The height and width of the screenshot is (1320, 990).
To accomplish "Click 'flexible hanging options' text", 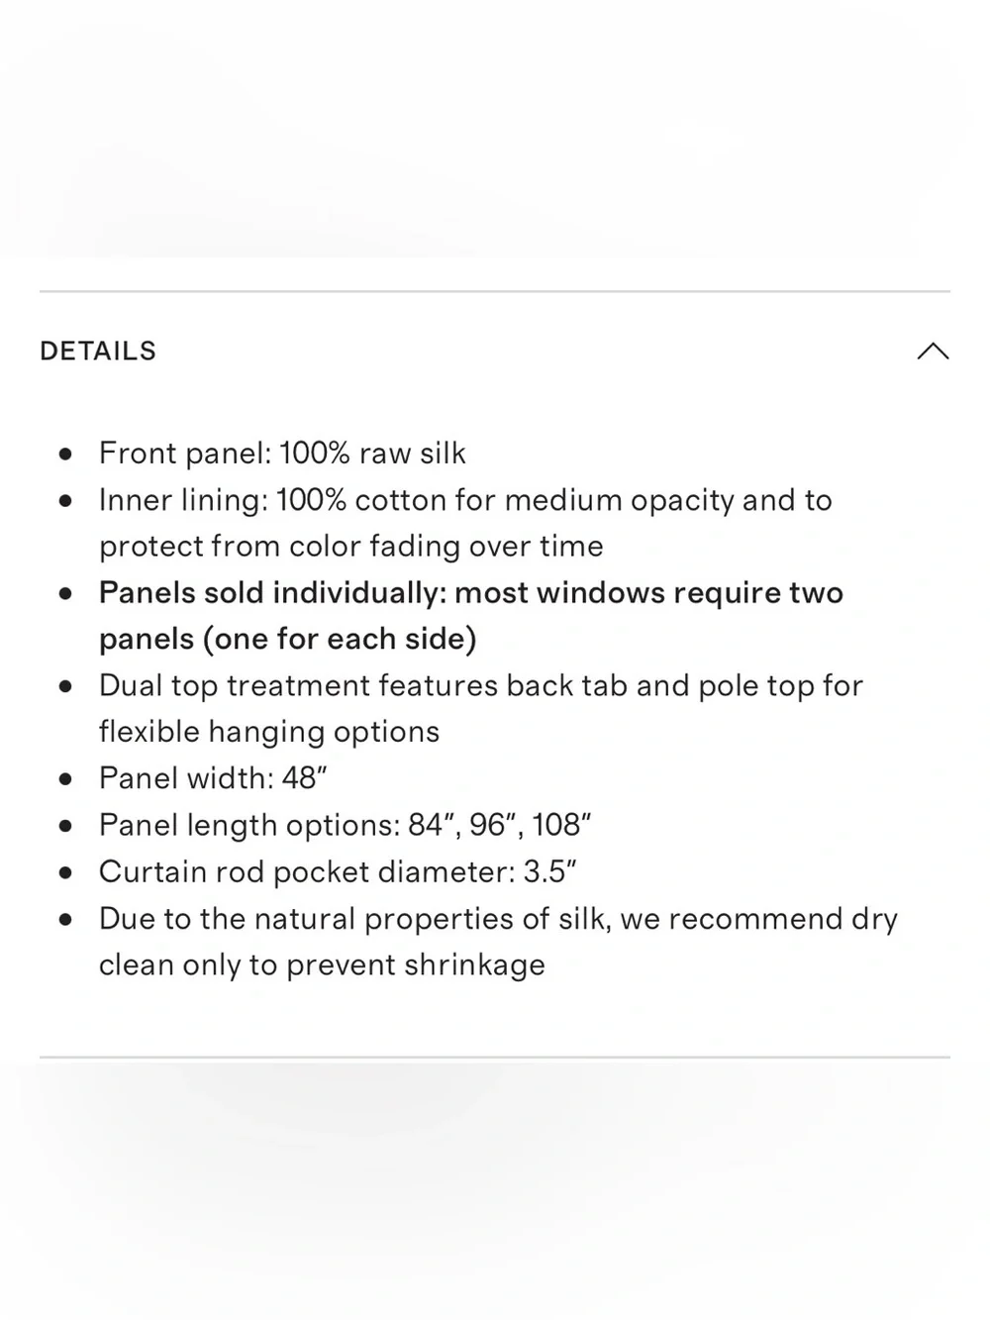I will (269, 732).
